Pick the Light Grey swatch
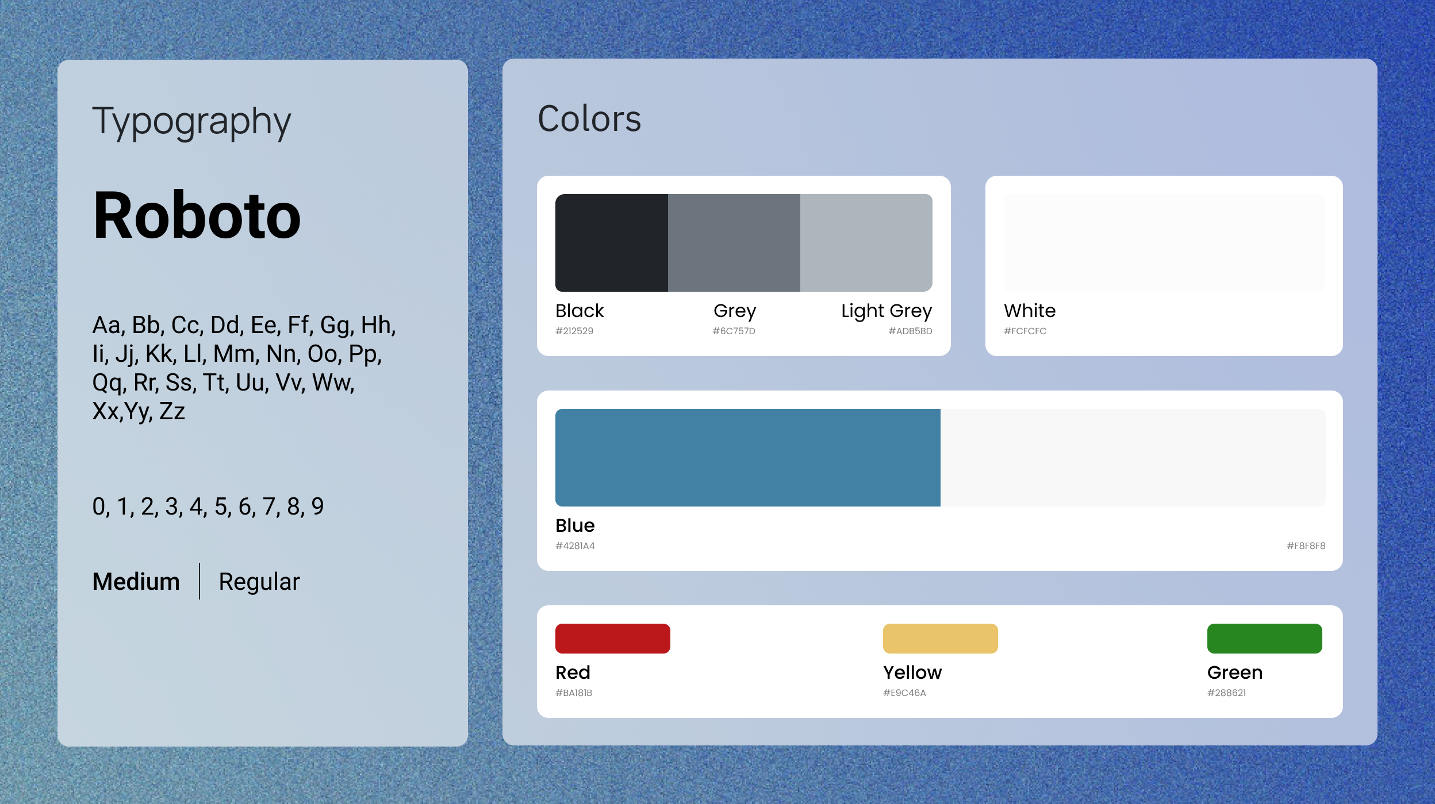This screenshot has width=1435, height=804. (x=866, y=243)
